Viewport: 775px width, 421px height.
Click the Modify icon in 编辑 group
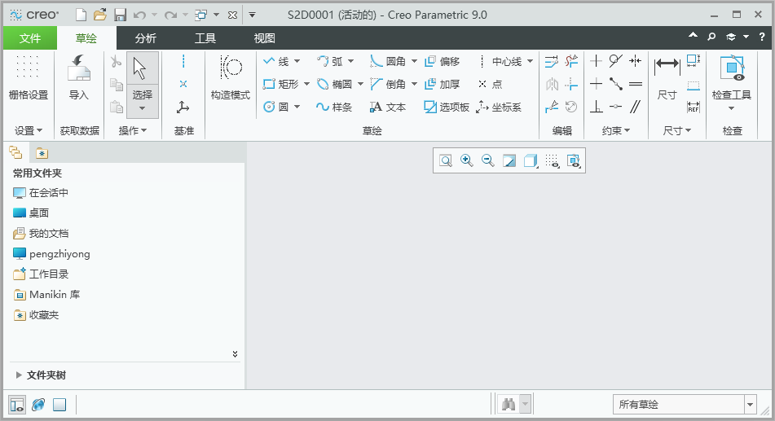(x=552, y=61)
